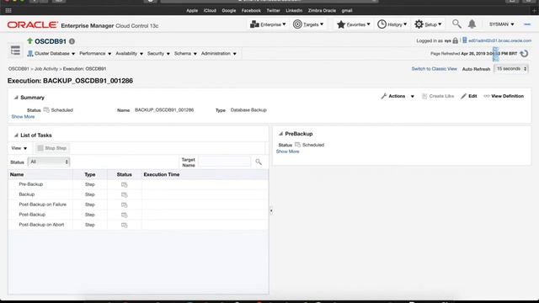539x303 pixels.
Task: Open the gmail bookmark
Action: click(347, 11)
